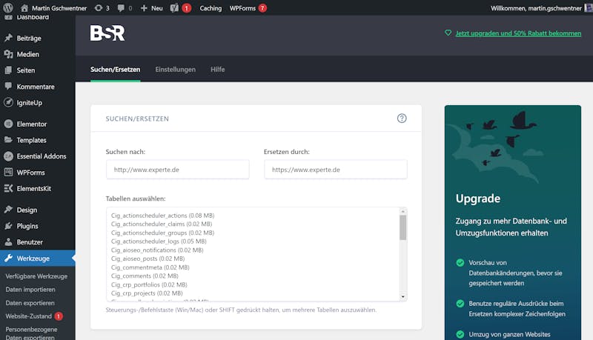Open Website-Zustand submenu link
This screenshot has width=593, height=340.
coord(28,316)
